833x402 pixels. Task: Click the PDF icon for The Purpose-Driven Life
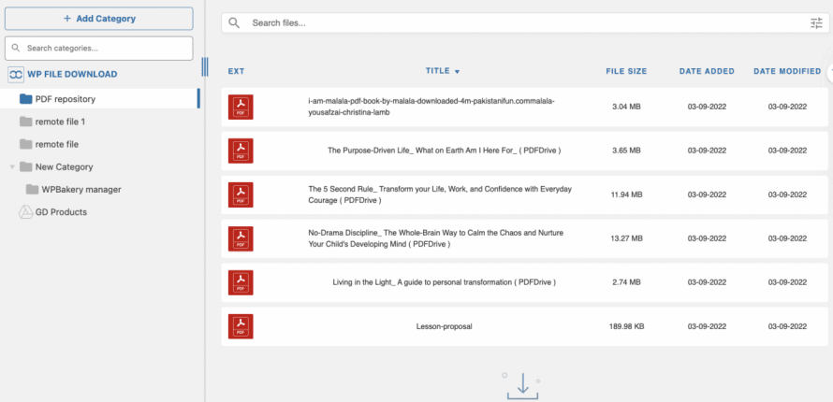tap(241, 150)
